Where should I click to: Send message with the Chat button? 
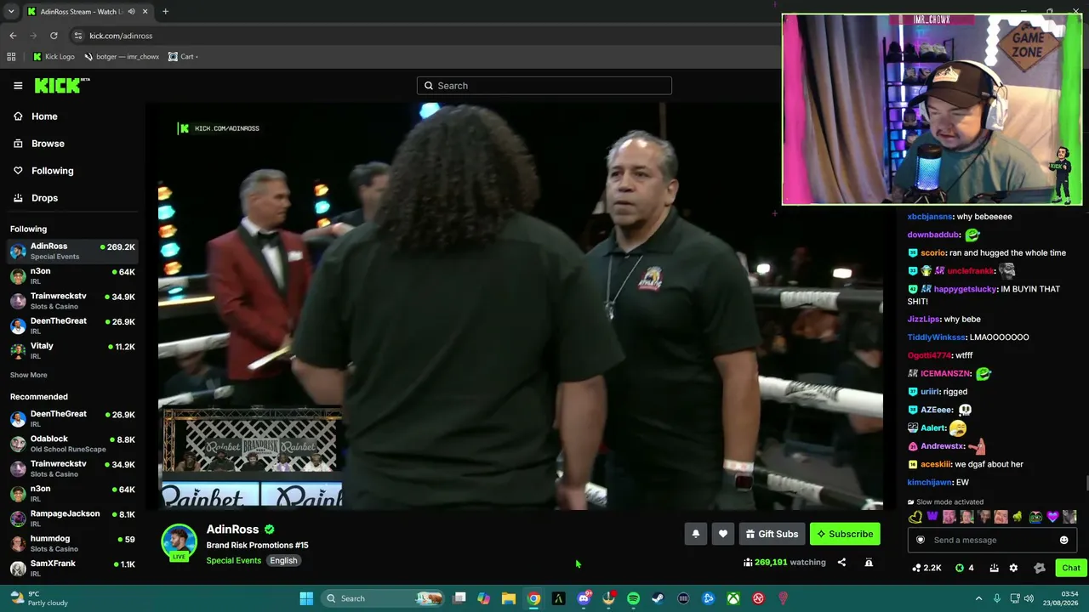coord(1070,568)
